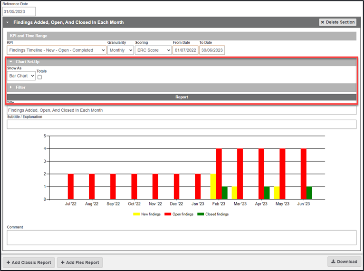The image size is (364, 271).
Task: Click the Comment text box
Action: tap(182, 237)
